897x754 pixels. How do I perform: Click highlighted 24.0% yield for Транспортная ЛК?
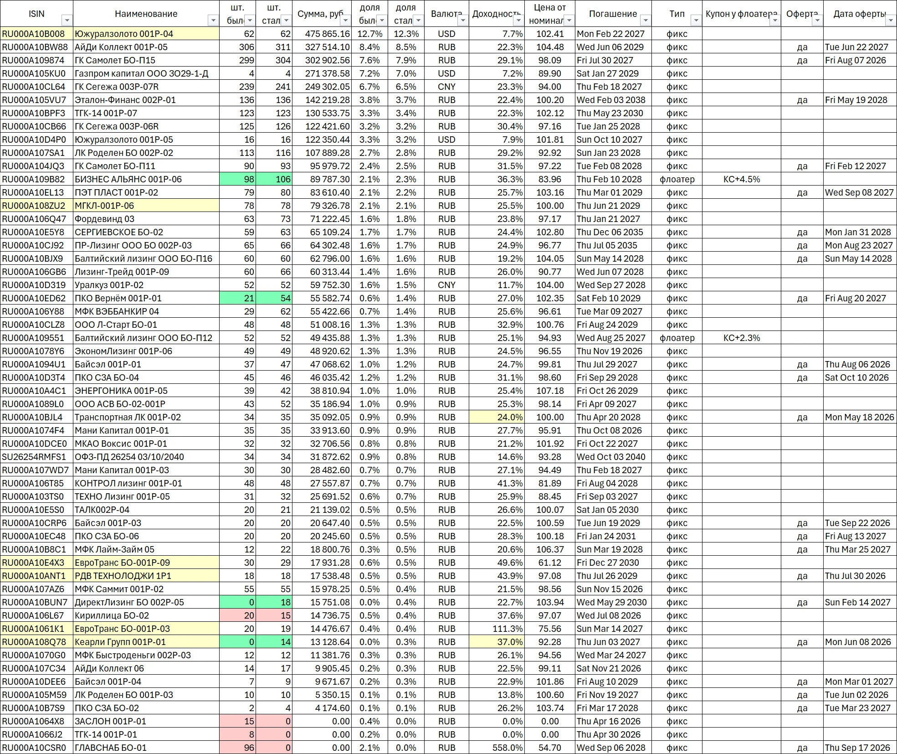[x=497, y=417]
